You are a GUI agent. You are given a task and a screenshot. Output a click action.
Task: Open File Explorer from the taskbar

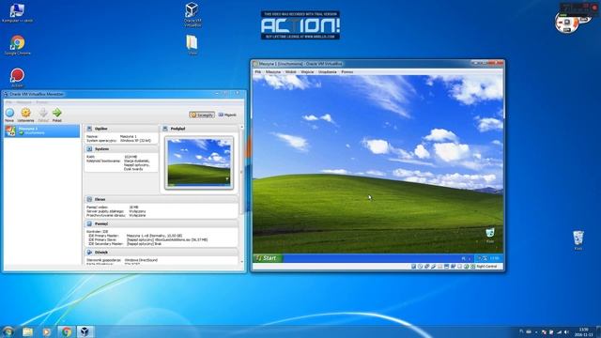pos(27,331)
